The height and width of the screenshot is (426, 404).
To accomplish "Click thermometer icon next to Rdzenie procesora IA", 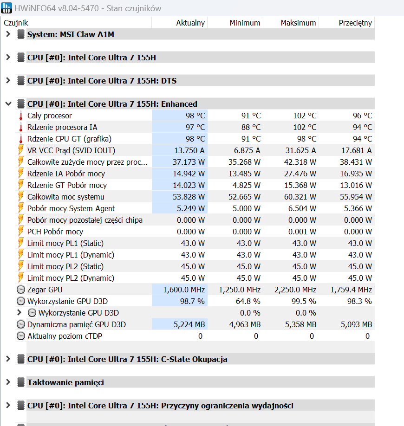I will (x=20, y=127).
